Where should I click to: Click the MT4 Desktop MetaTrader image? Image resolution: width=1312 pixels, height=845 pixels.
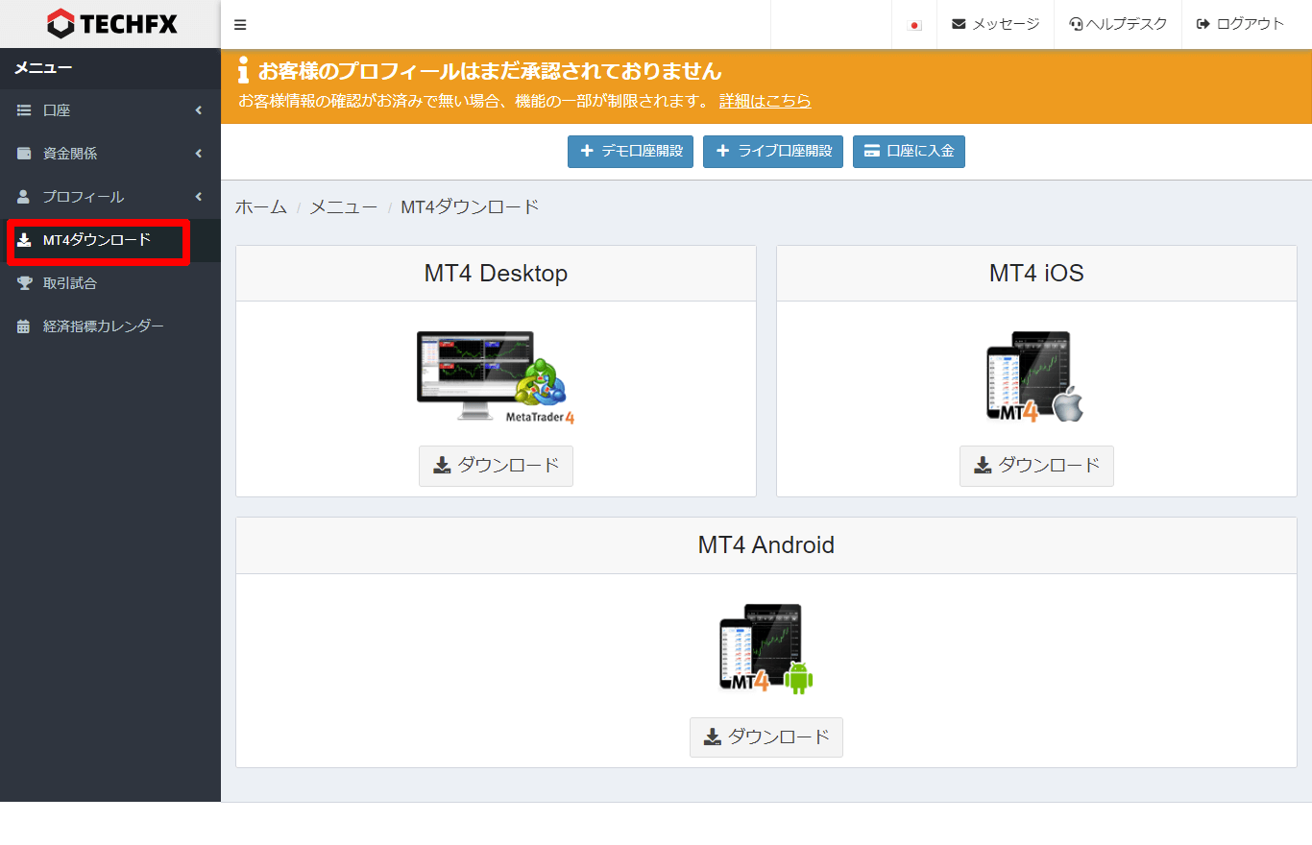point(496,377)
